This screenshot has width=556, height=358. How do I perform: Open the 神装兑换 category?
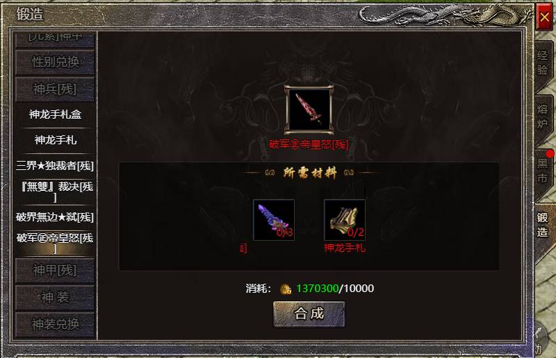pos(55,325)
